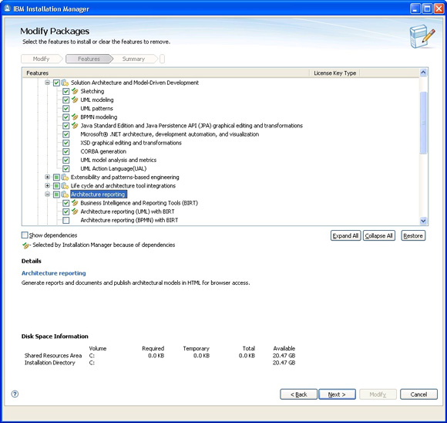Open the help question mark icon
Viewport: 447px width, 423px height.
[x=15, y=394]
